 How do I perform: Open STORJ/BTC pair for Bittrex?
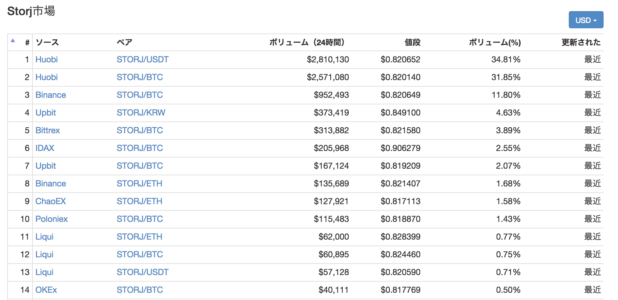point(140,130)
